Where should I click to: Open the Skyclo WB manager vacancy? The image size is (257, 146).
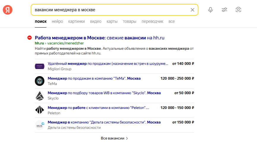[104, 93]
